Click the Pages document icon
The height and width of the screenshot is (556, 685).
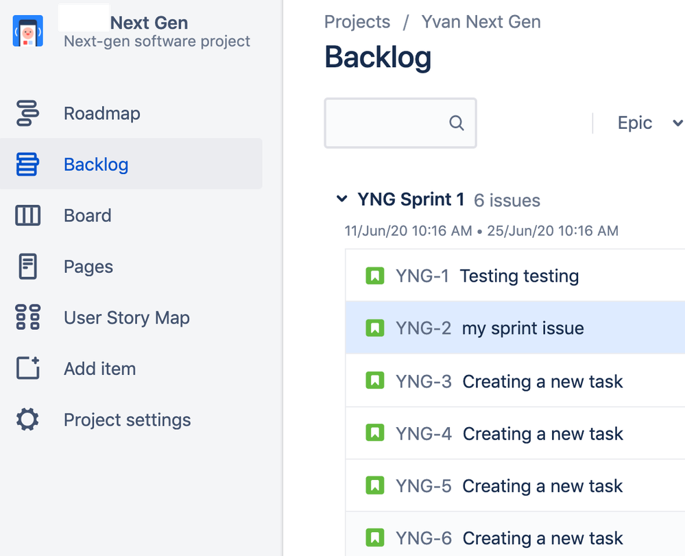coord(27,267)
